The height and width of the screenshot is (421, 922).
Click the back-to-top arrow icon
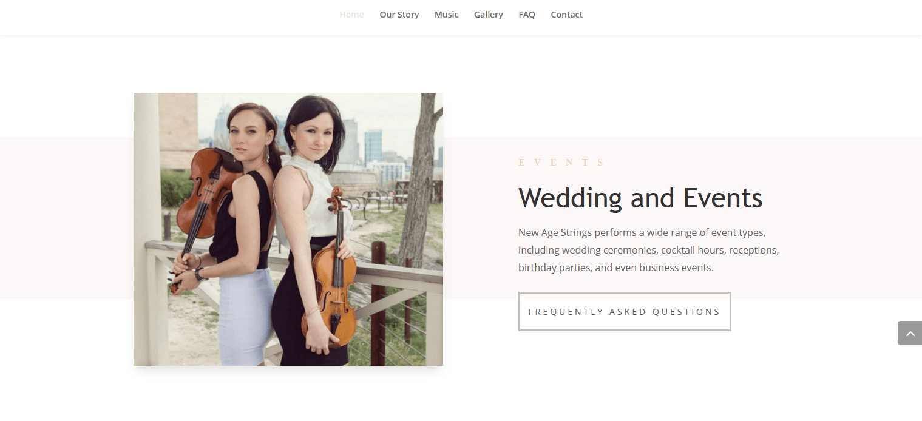pos(910,333)
